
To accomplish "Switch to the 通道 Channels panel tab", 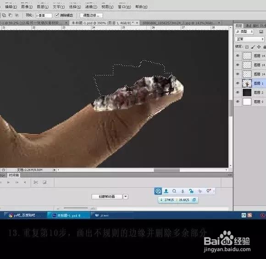I will (x=248, y=26).
